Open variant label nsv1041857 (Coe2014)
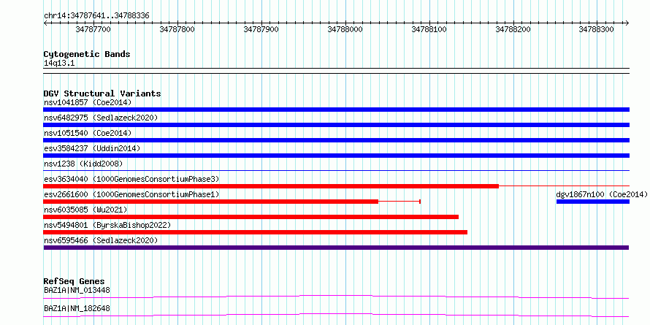Screen dimensions: 650x325 [x=88, y=102]
